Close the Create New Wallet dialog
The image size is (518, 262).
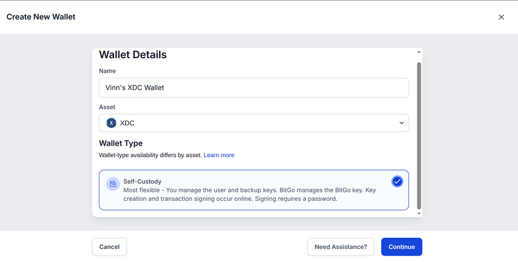coord(502,17)
